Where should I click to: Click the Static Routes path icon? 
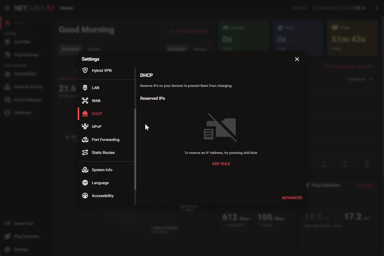85,152
